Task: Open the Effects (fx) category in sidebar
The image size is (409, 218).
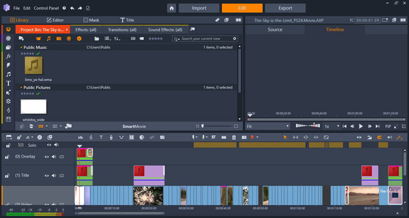Action: click(x=9, y=56)
